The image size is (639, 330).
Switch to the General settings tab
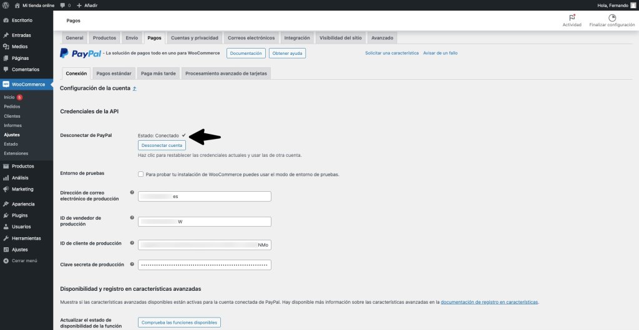75,38
